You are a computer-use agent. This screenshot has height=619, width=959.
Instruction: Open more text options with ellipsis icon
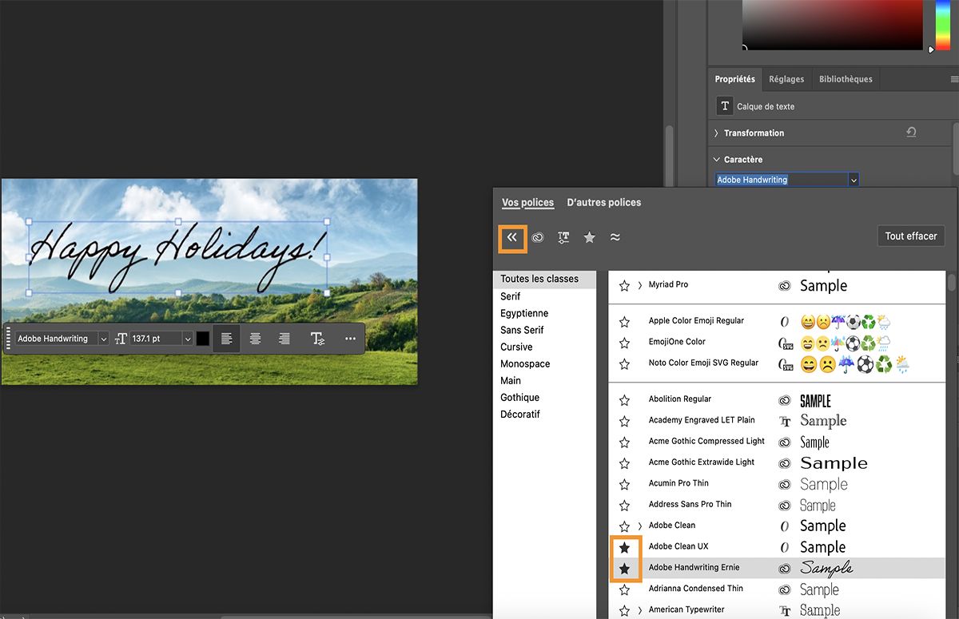[x=349, y=338]
